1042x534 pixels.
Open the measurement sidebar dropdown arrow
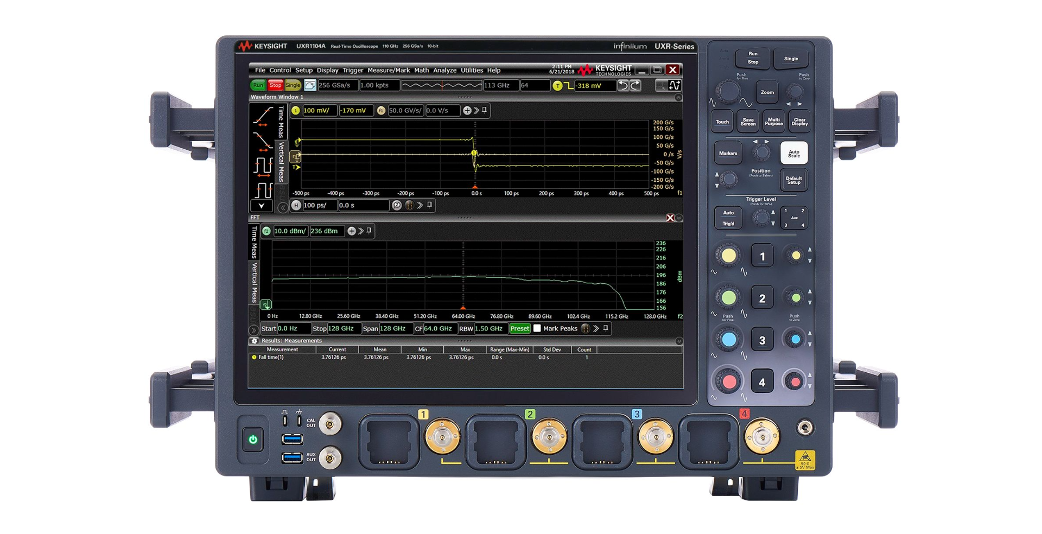click(x=262, y=205)
